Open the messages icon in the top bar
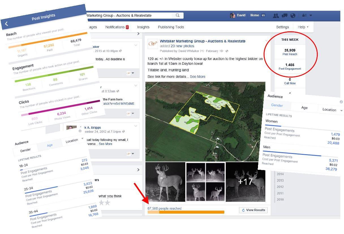The width and height of the screenshot is (344, 234). point(285,16)
